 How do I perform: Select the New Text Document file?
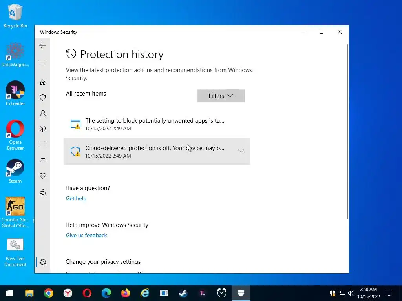[15, 253]
